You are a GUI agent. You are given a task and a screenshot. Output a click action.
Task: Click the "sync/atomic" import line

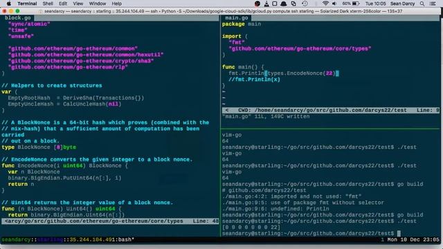[x=29, y=24]
